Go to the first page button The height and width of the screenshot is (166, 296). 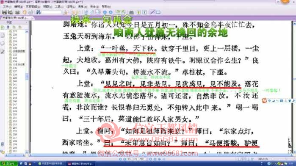coord(120,159)
